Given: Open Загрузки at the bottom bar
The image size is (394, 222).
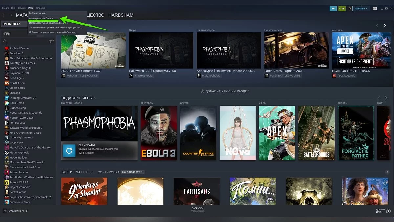Looking at the screenshot, I should (x=197, y=209).
